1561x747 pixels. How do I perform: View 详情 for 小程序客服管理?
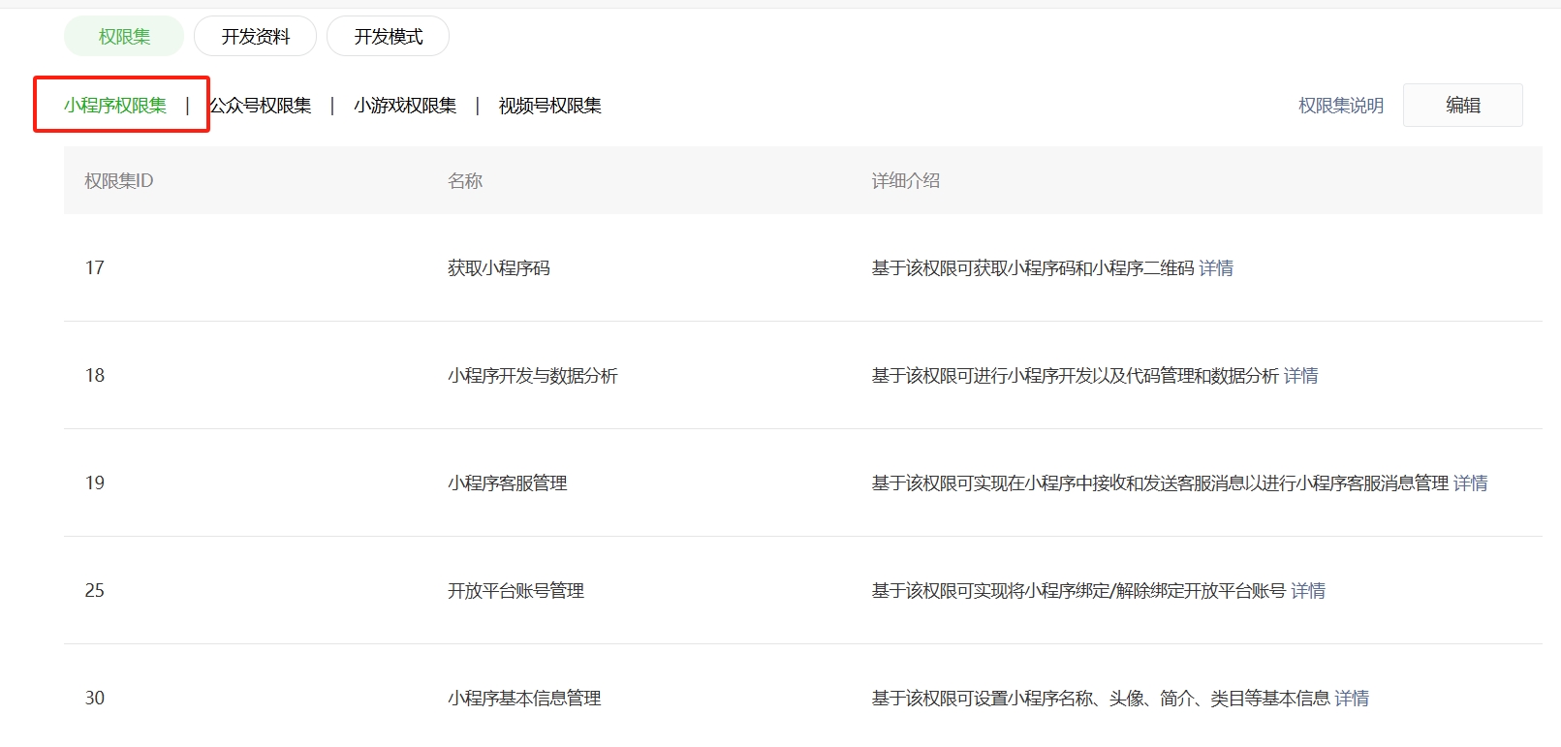pyautogui.click(x=1471, y=483)
